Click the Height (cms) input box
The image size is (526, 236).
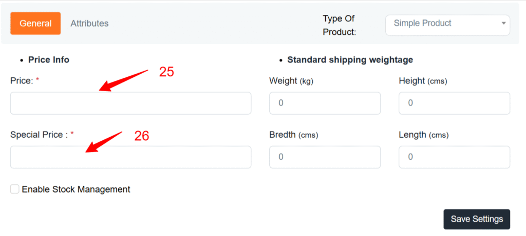[x=454, y=103]
